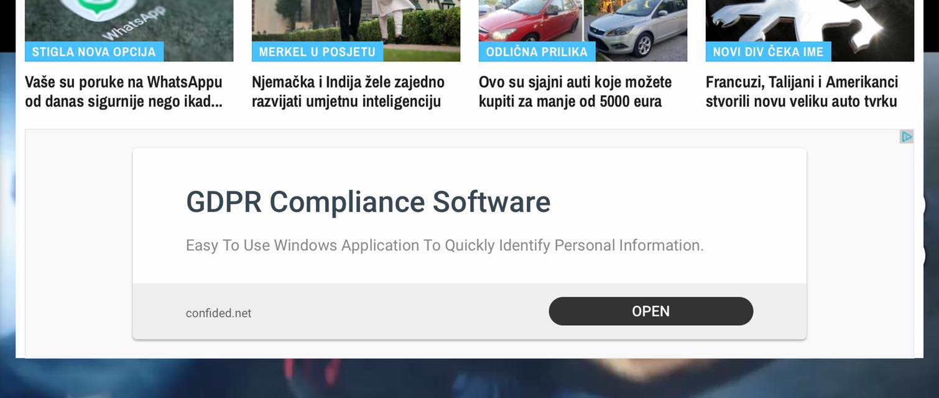
Task: Open headline about new auto tvrtka
Action: tap(802, 91)
